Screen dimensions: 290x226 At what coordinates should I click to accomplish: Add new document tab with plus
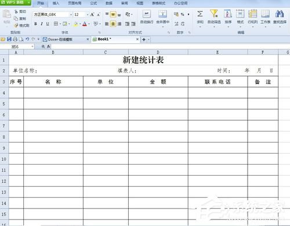tap(144, 39)
